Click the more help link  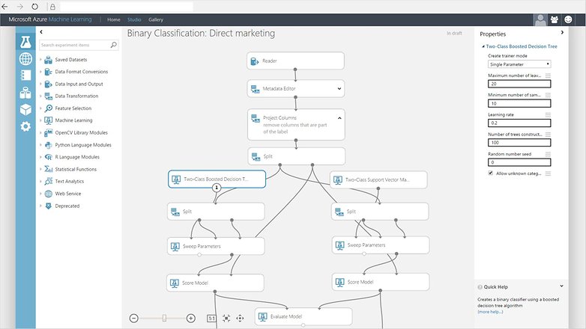[490, 312]
